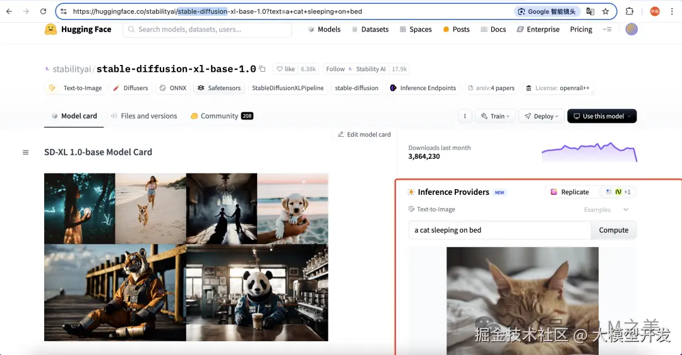Filter by the Text-to-Image tag
This screenshot has height=355, width=682.
75,88
